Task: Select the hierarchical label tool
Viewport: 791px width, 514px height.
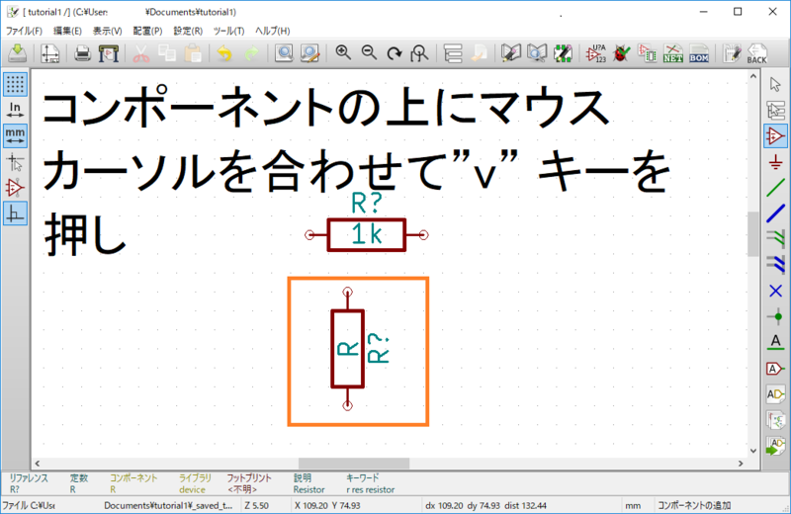Action: point(775,394)
